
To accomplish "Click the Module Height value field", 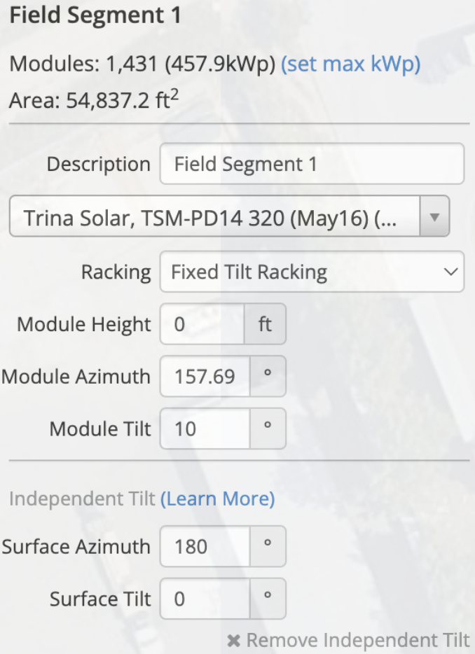I will (202, 325).
